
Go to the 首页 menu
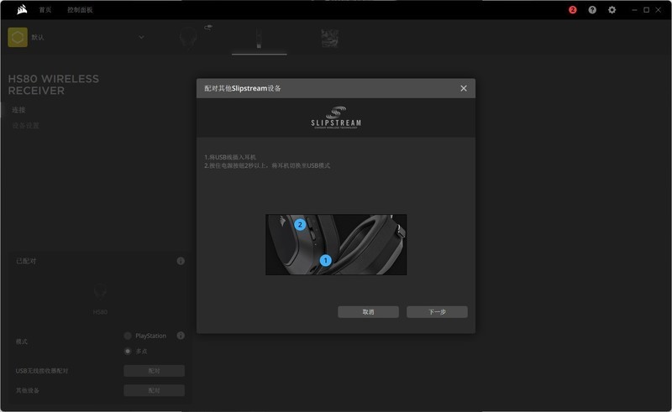45,10
